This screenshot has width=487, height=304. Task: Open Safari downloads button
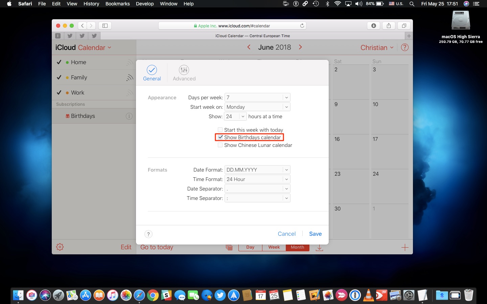[374, 26]
